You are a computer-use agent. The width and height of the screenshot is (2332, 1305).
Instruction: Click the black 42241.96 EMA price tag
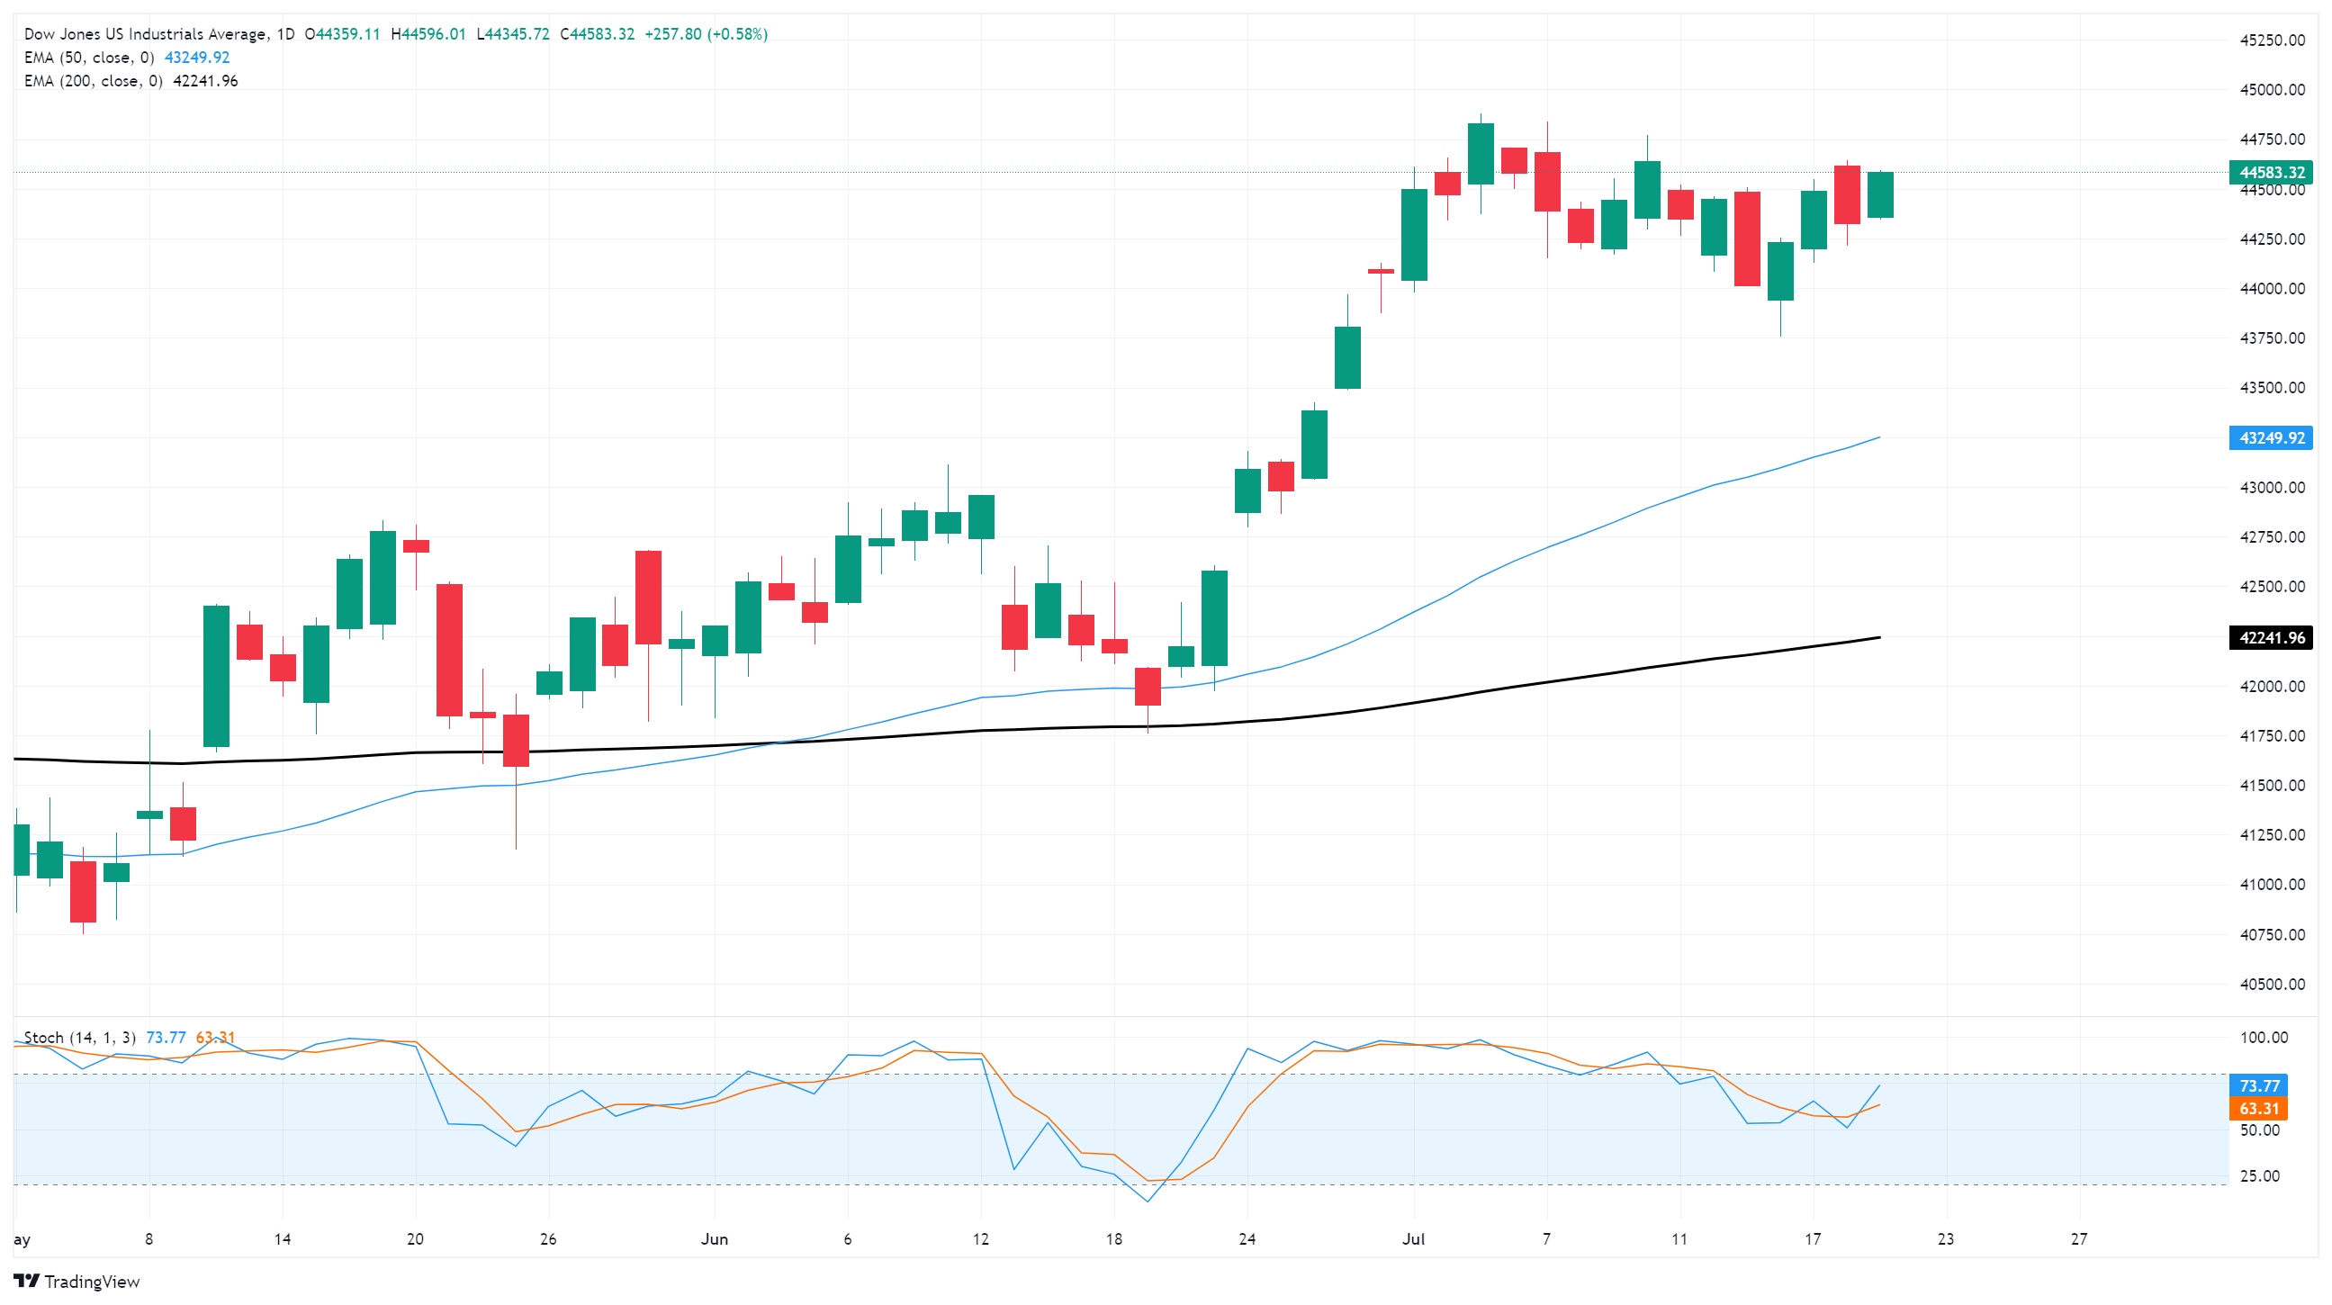(2271, 638)
